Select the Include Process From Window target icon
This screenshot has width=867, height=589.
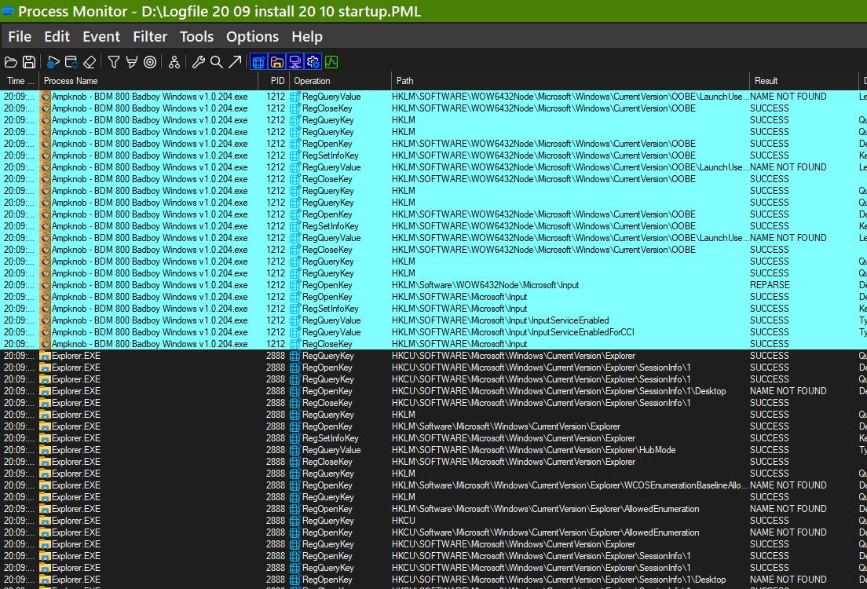pos(150,62)
